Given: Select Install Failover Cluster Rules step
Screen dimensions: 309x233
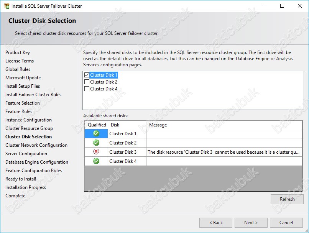Looking at the screenshot, I should click(x=33, y=95).
